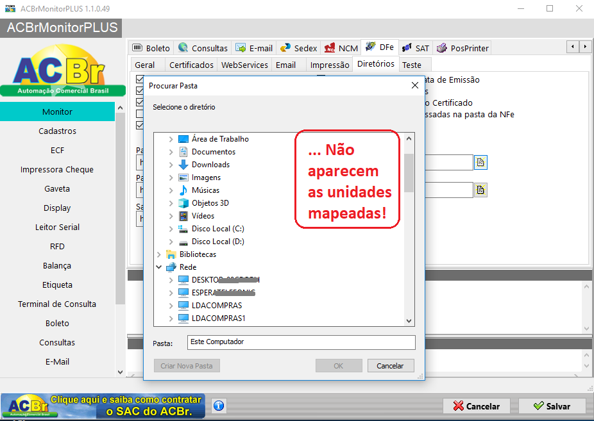Open the NCM tab
The width and height of the screenshot is (594, 421).
click(x=341, y=48)
